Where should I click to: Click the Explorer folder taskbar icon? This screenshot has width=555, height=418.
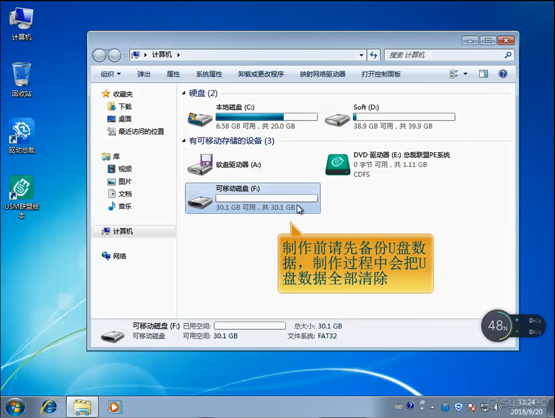click(82, 406)
